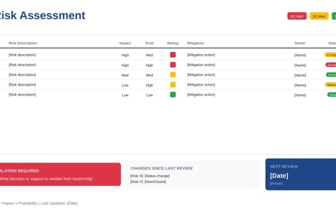Click the '[Risk X]: [Status change]' line
Screen dimensions: 336x215
point(150,176)
